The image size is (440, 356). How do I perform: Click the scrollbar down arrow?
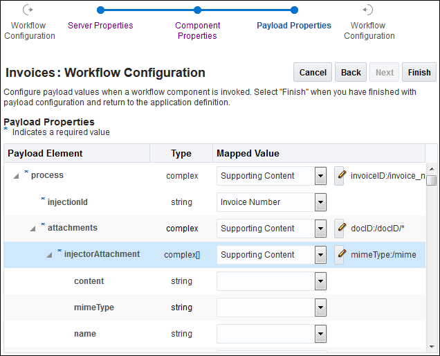(x=432, y=347)
